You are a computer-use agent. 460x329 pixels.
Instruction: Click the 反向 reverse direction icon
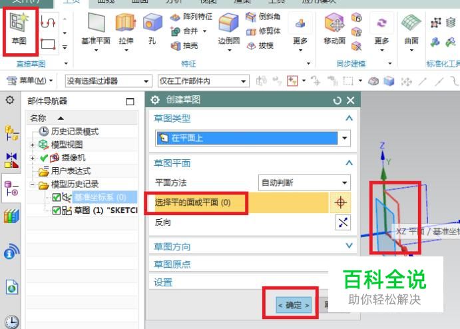pyautogui.click(x=343, y=222)
